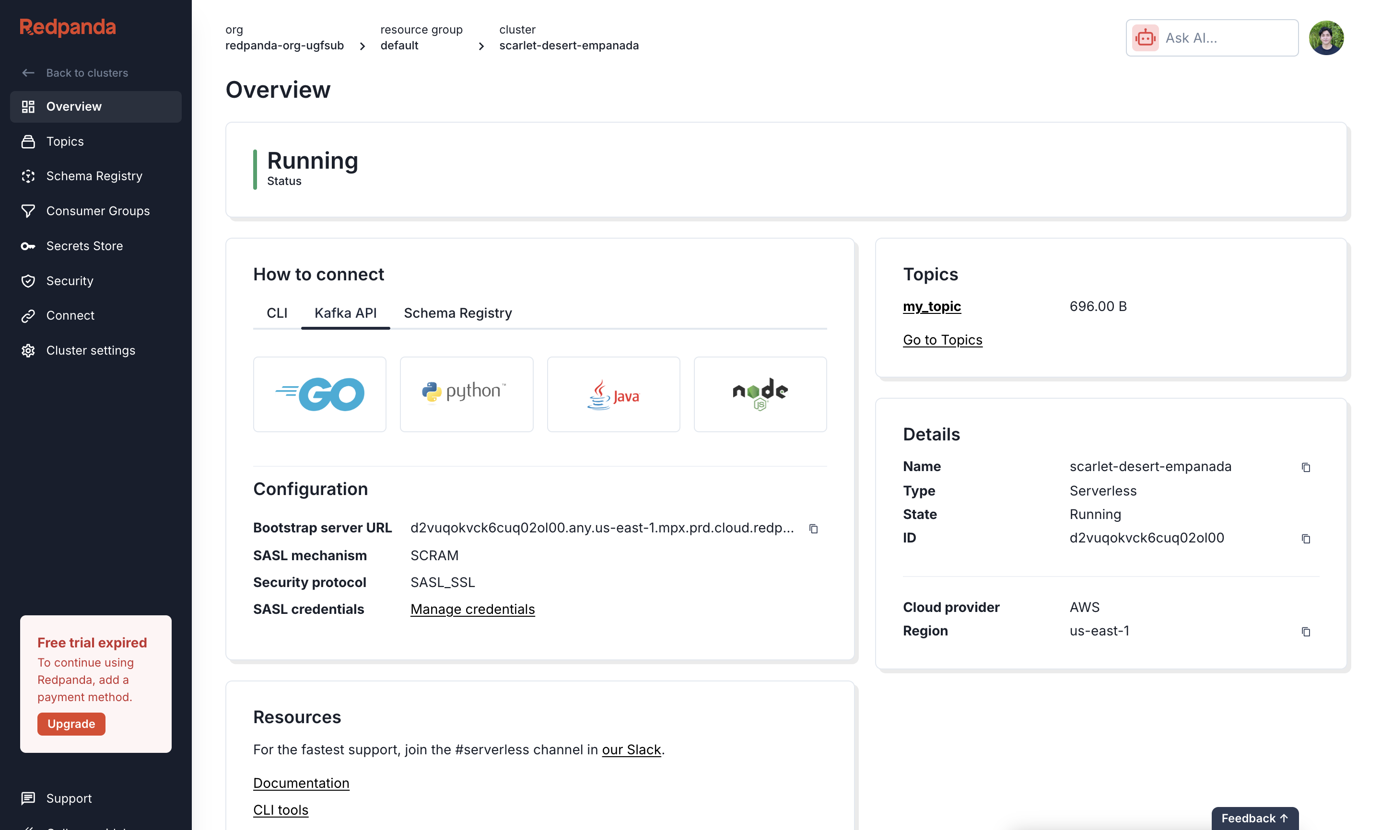This screenshot has height=830, width=1381.
Task: Follow the Go to Topics link
Action: coord(942,339)
